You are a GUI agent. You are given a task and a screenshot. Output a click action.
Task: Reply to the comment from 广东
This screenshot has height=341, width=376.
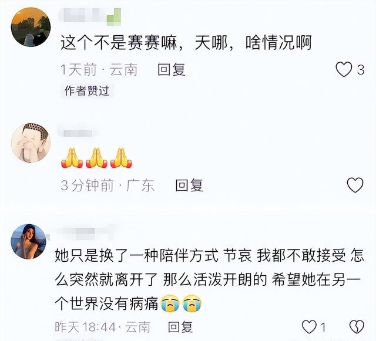189,185
